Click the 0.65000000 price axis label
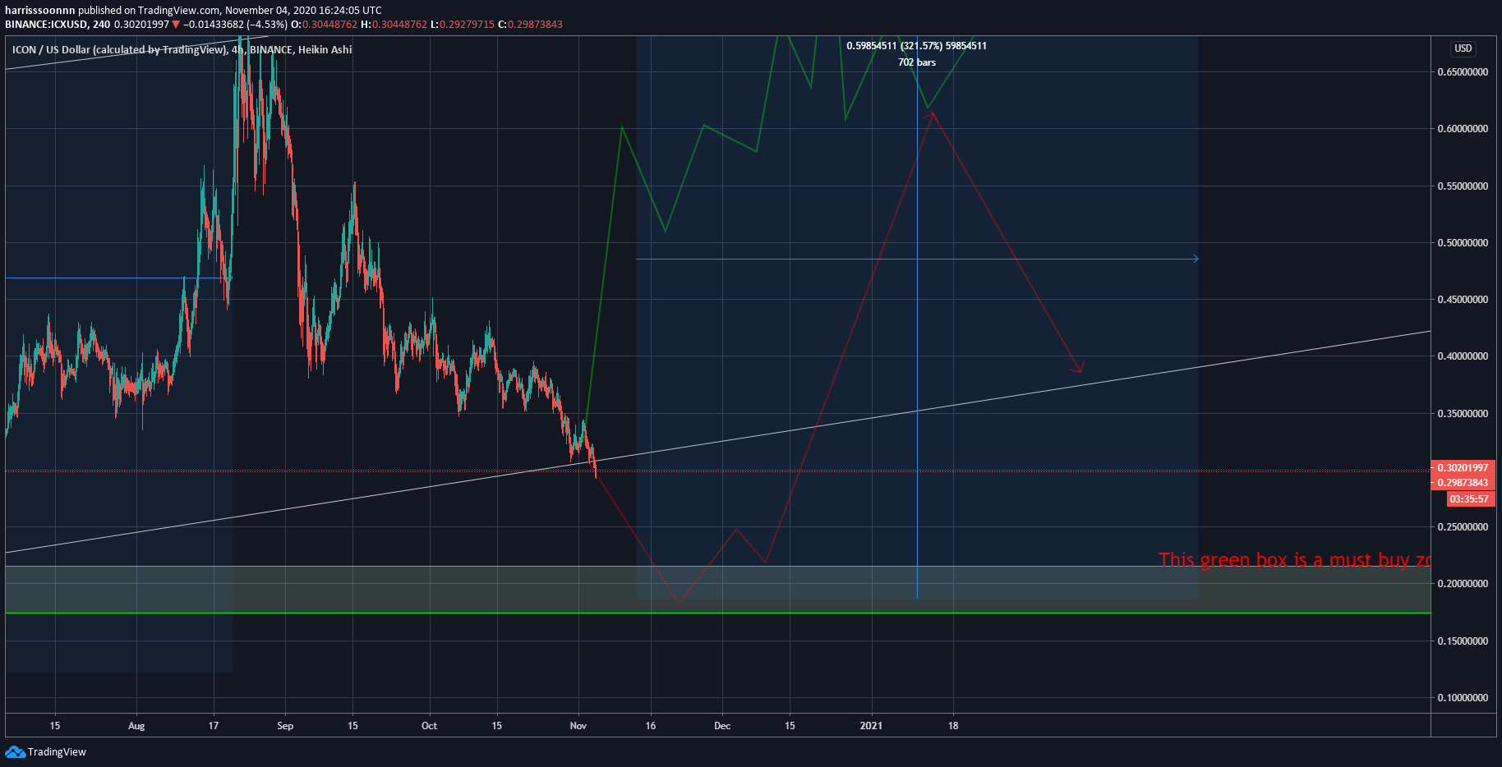This screenshot has width=1502, height=767. coord(1463,72)
